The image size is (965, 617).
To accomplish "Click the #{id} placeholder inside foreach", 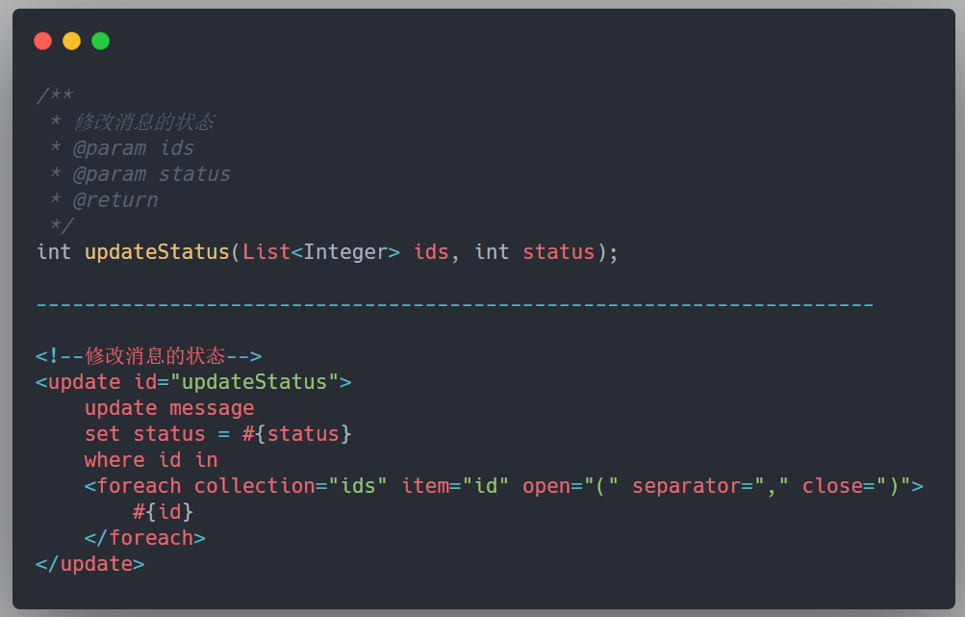I will pos(164,512).
